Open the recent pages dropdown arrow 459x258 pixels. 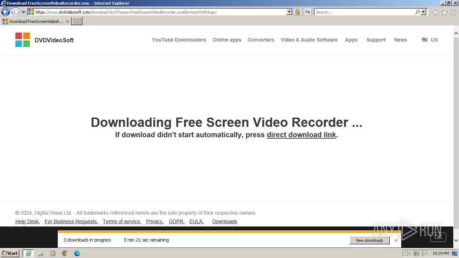pos(24,12)
